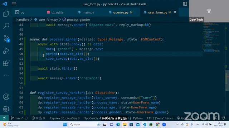Image resolution: width=229 pixels, height=128 pixels.
Task: Open errors and warnings counter in status bar
Action: [38, 118]
